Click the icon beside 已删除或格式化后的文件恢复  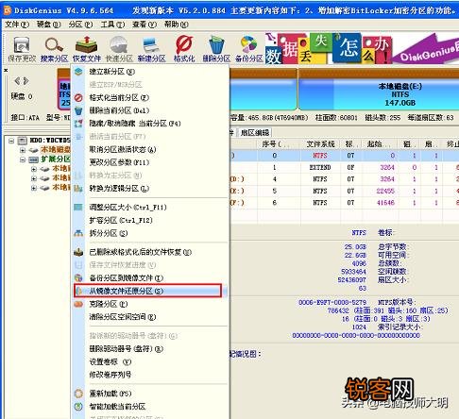(78, 252)
